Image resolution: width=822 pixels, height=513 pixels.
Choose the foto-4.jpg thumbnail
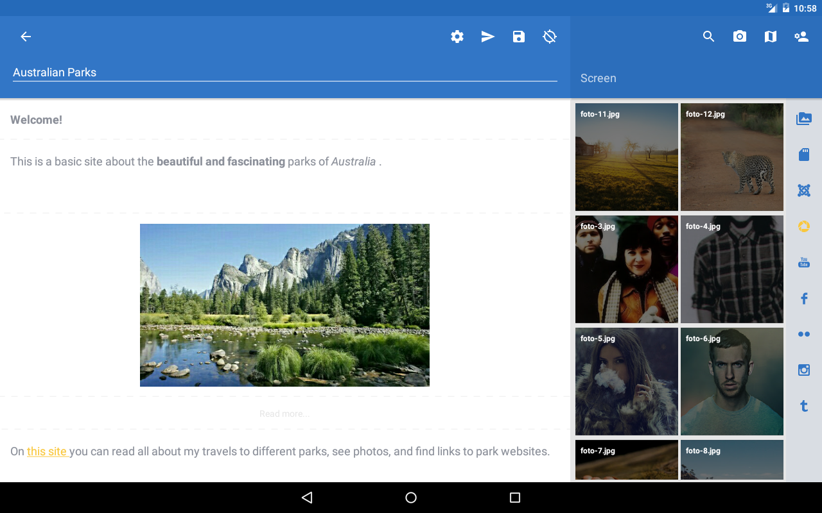(732, 269)
